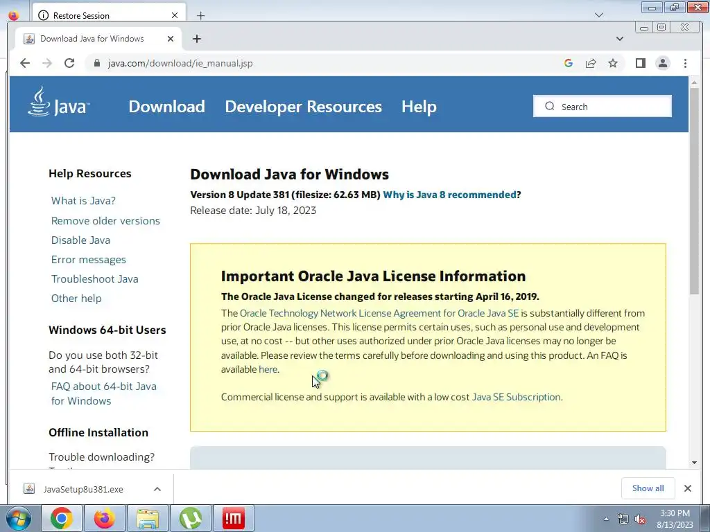Open Firefox from taskbar
The image size is (710, 532).
coord(104,518)
